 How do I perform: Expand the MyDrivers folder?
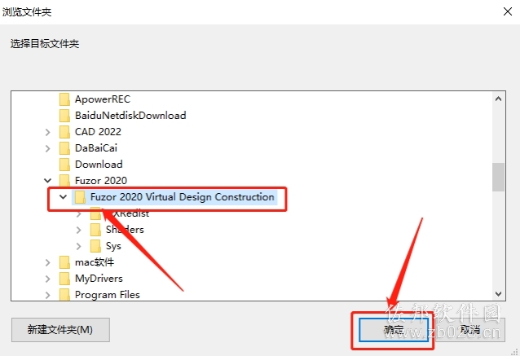pos(48,279)
